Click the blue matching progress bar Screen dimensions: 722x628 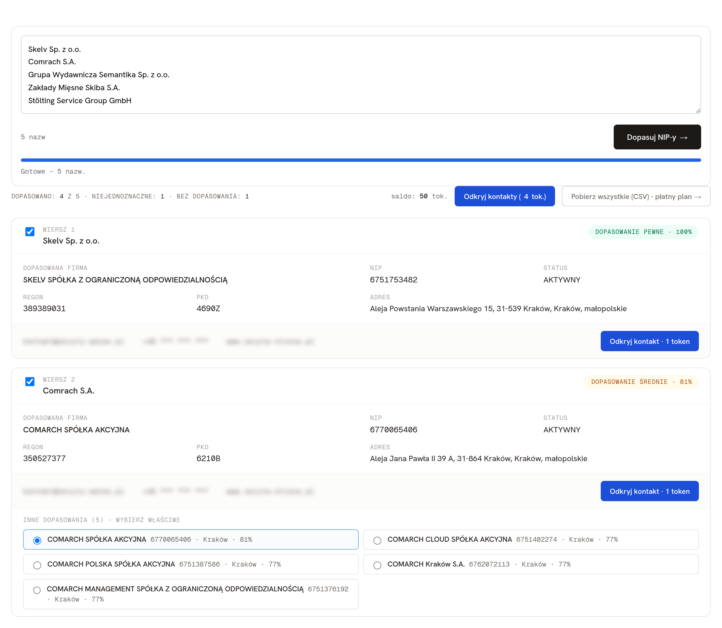361,160
